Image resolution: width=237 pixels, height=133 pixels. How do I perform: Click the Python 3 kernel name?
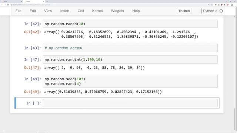click(210, 11)
